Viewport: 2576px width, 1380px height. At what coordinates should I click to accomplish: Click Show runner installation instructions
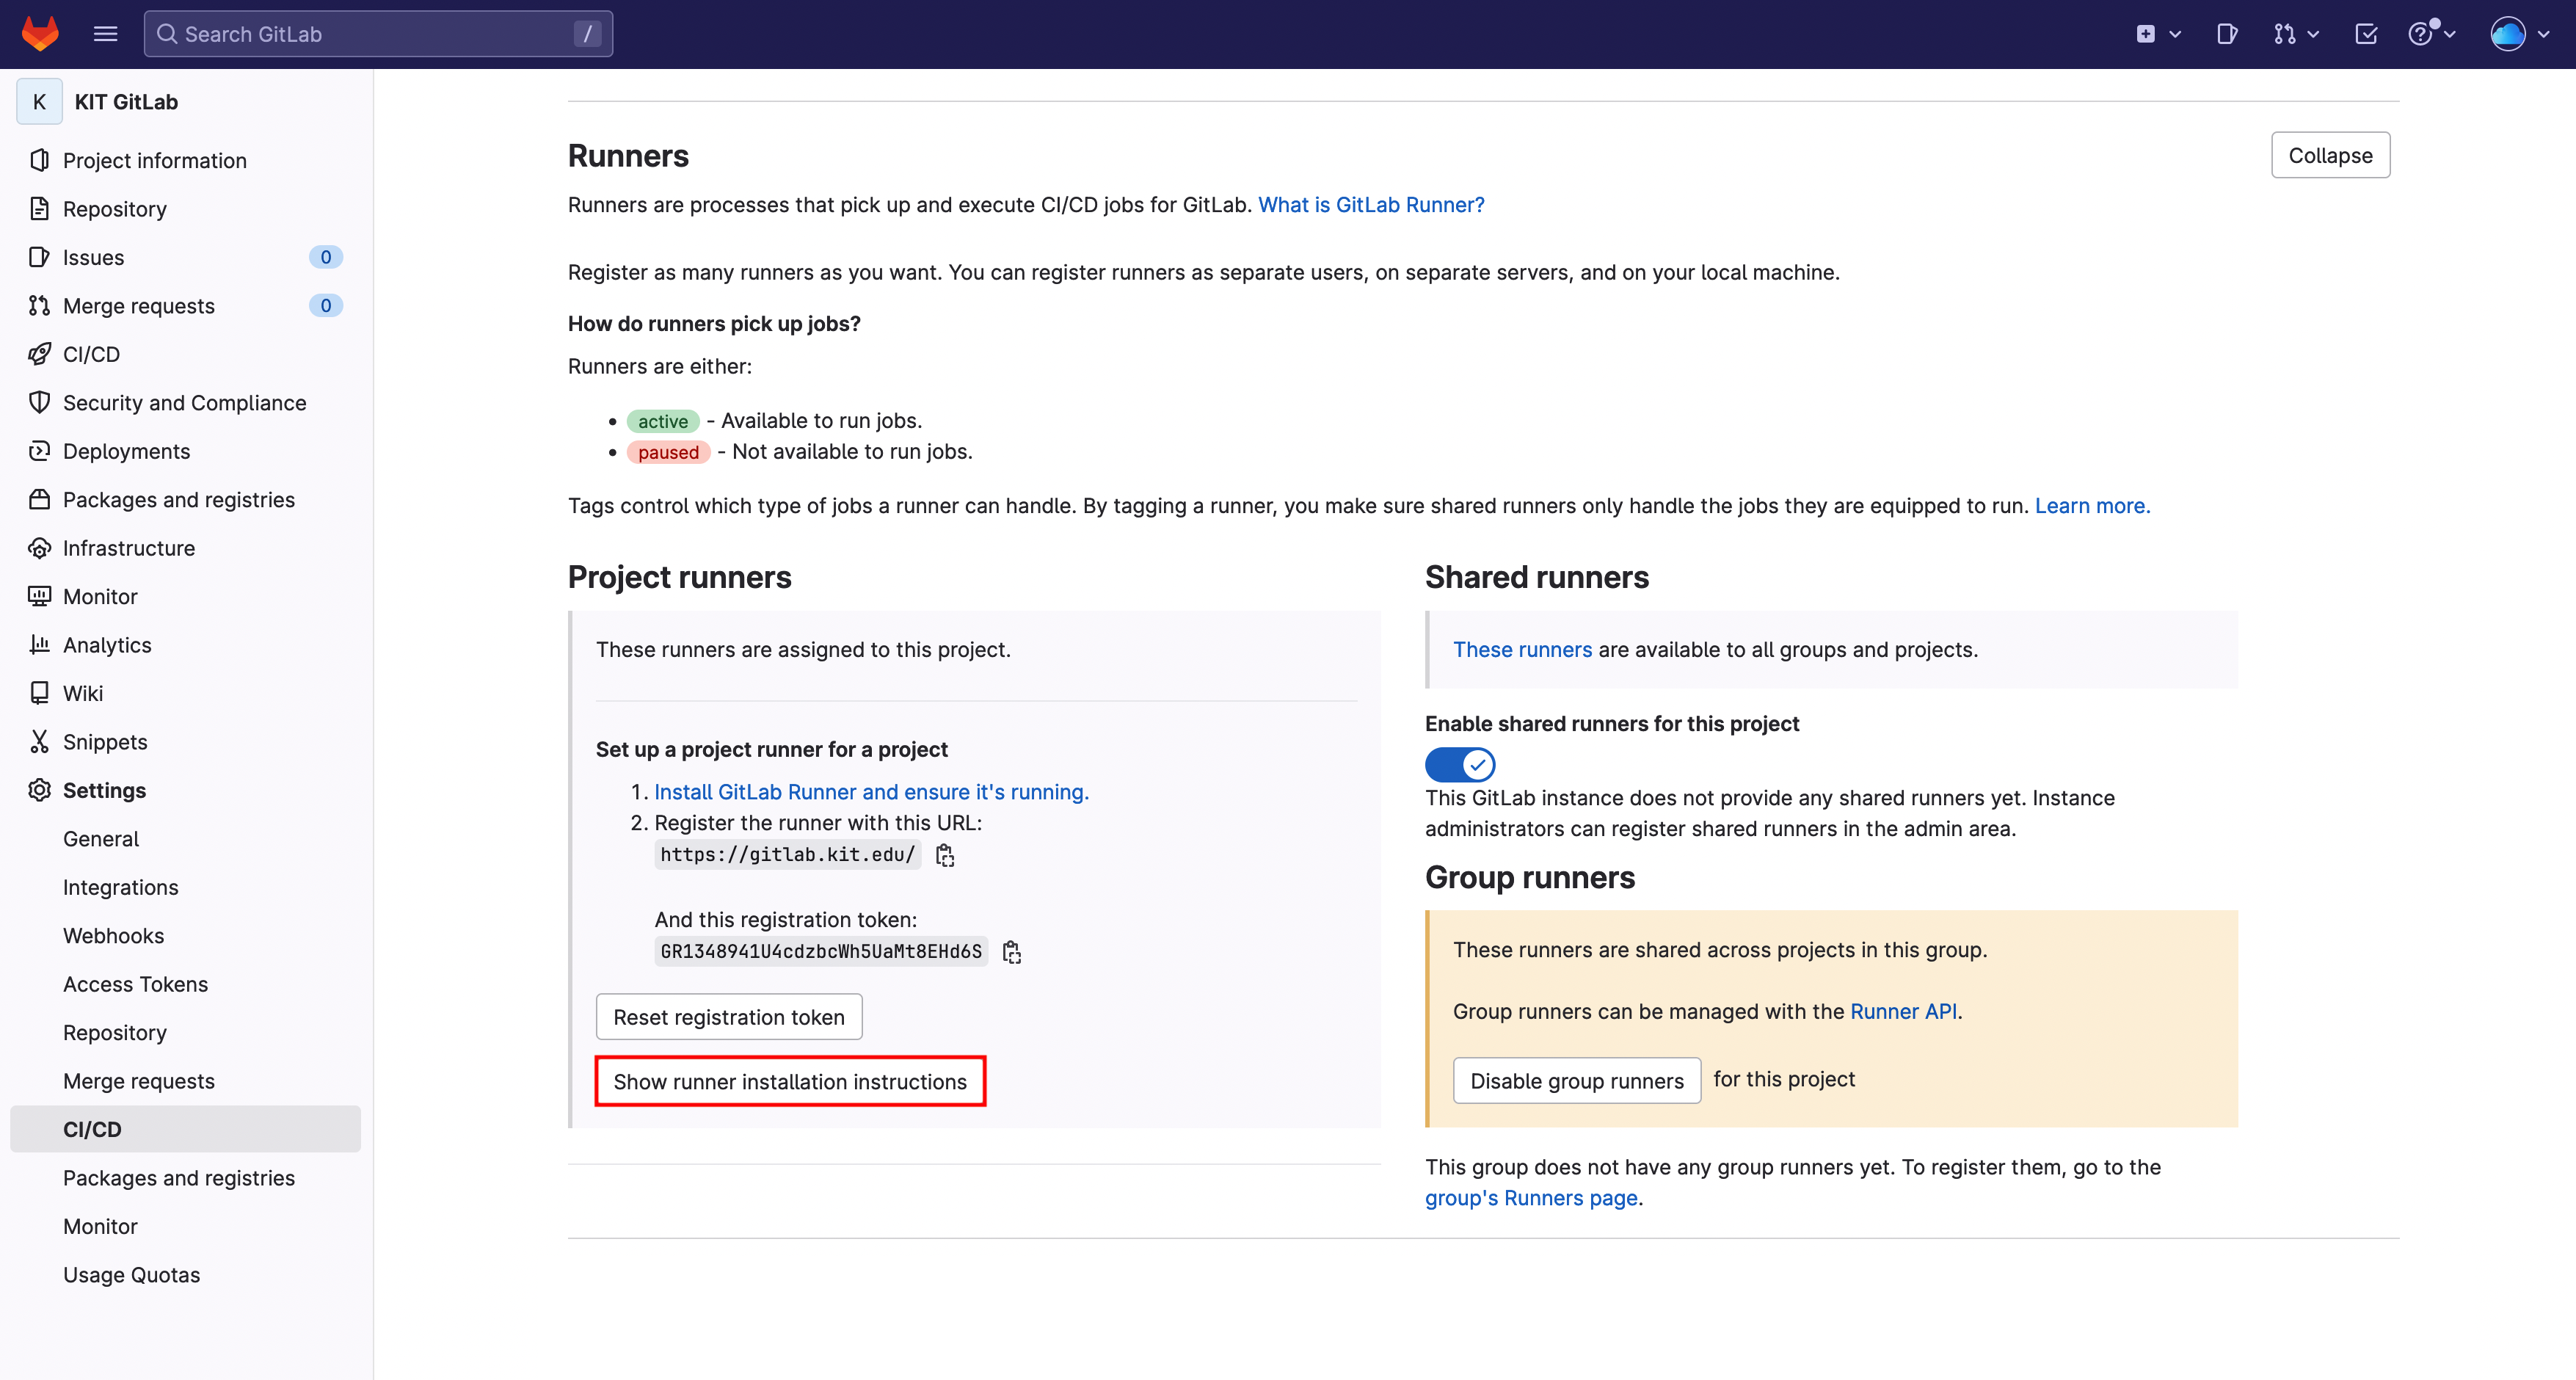coord(790,1081)
